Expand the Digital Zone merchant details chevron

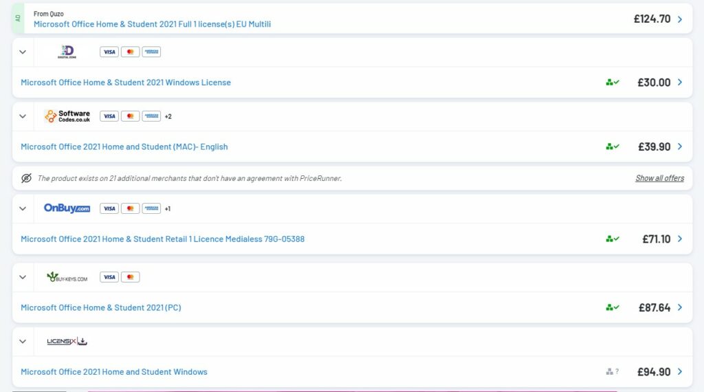[x=23, y=52]
